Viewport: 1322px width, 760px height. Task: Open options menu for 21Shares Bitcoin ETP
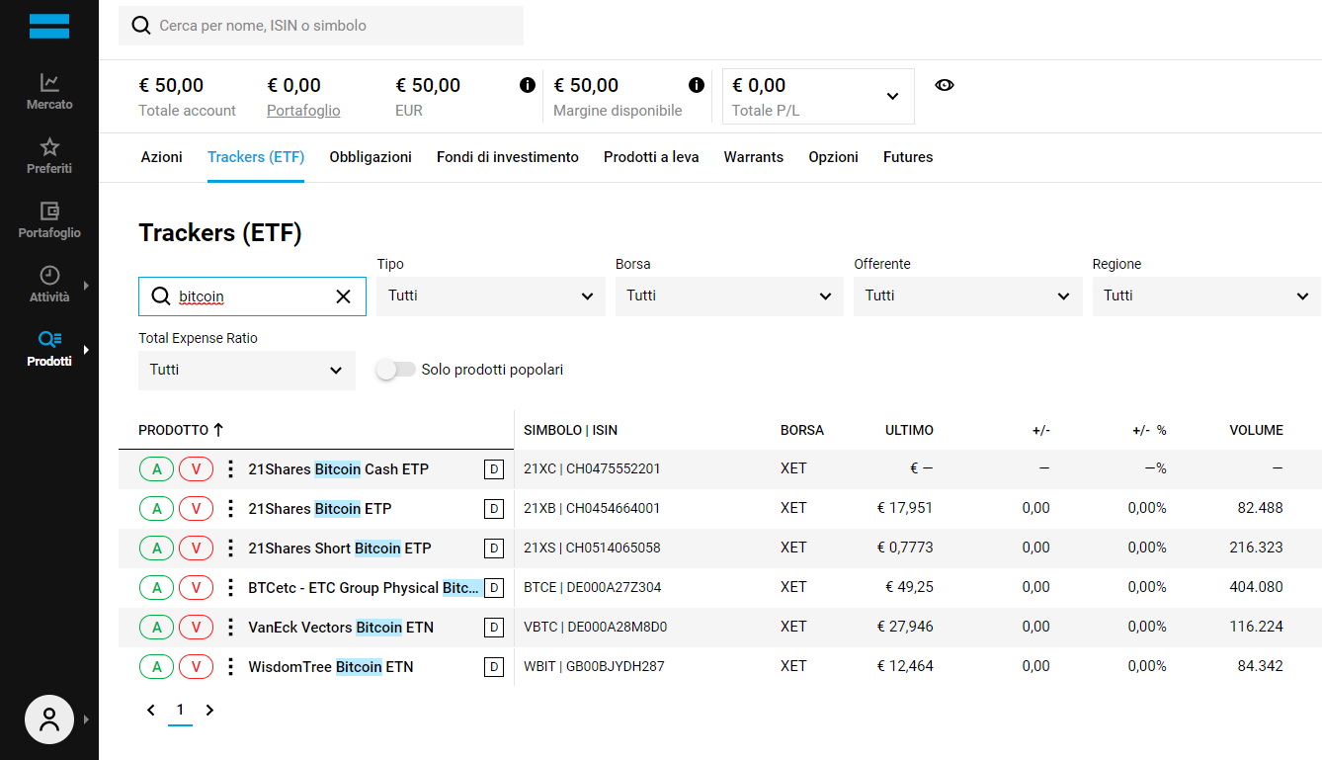point(230,509)
